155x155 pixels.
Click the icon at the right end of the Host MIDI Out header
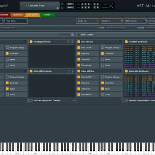point(120,42)
